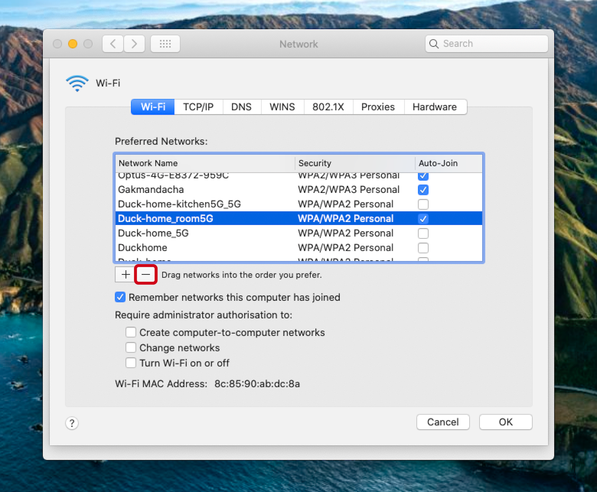The width and height of the screenshot is (597, 492).
Task: Open help via the question mark icon
Action: (72, 423)
